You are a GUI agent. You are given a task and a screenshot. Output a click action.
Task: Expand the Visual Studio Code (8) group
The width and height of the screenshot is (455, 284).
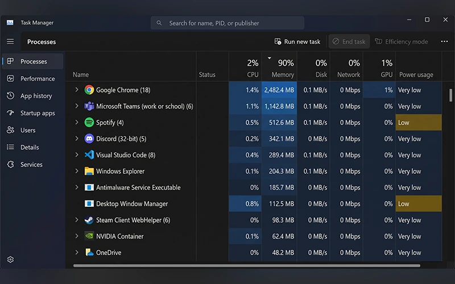coord(77,154)
